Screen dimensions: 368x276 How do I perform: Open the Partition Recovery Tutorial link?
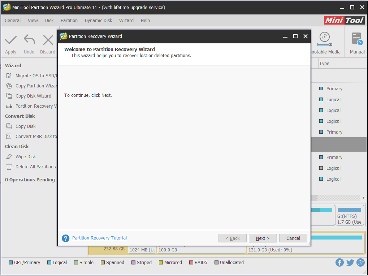(99, 238)
